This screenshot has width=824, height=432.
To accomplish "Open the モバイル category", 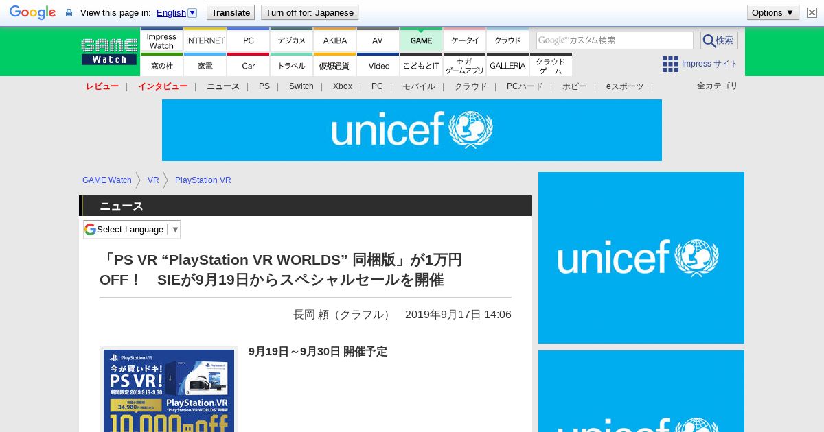I will point(419,86).
